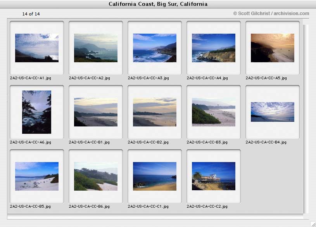Select the portrait 2A2-US-CA-CC-A6.jpg tree silhouette thumbnail
Viewport: 316px width, 227px height.
pyautogui.click(x=37, y=112)
